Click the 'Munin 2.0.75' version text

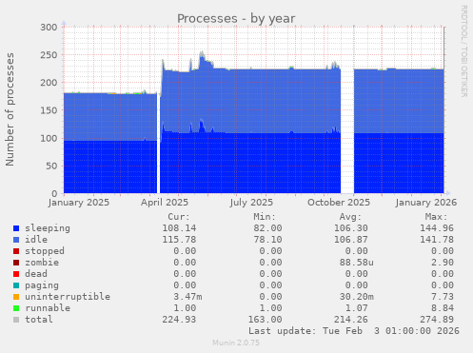[x=236, y=343]
